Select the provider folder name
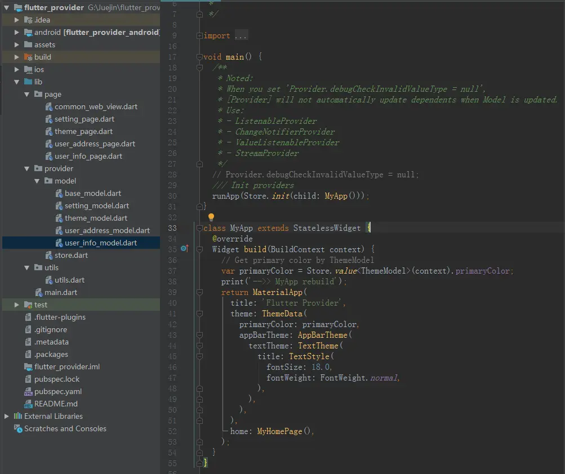The height and width of the screenshot is (474, 565). pos(59,168)
